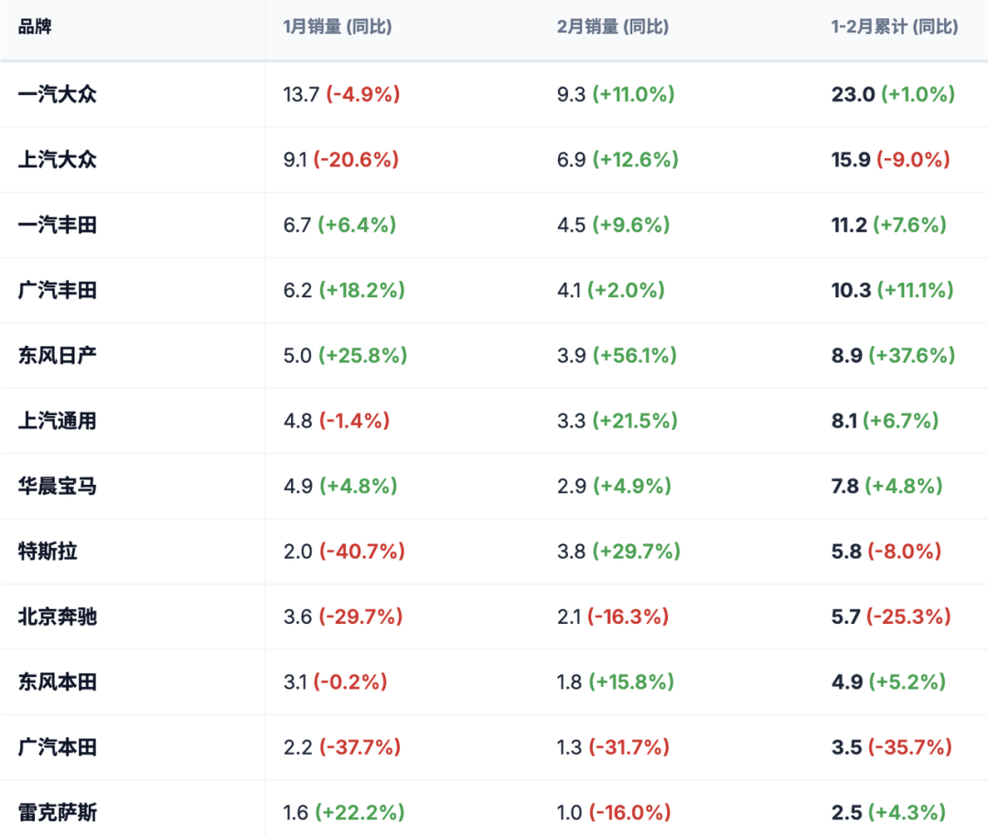The height and width of the screenshot is (836, 988).
Task: Click the 8.1 (+6.7%) cumulative cell
Action: (x=885, y=421)
